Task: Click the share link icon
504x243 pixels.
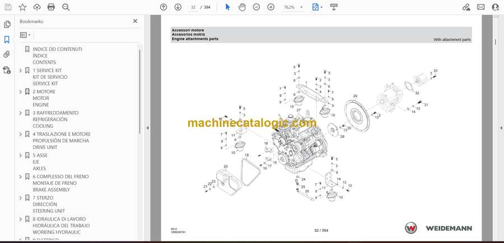Action: (466, 7)
